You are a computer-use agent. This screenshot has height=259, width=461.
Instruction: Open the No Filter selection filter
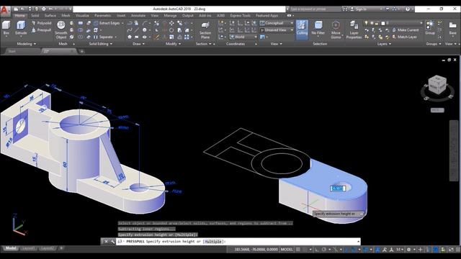point(318,29)
